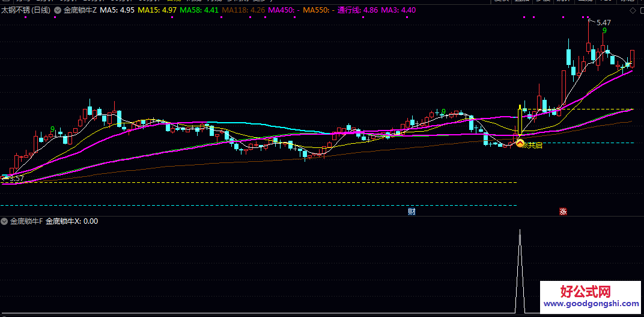Click the 3.57 low price label
The height and width of the screenshot is (317, 644).
pyautogui.click(x=16, y=178)
